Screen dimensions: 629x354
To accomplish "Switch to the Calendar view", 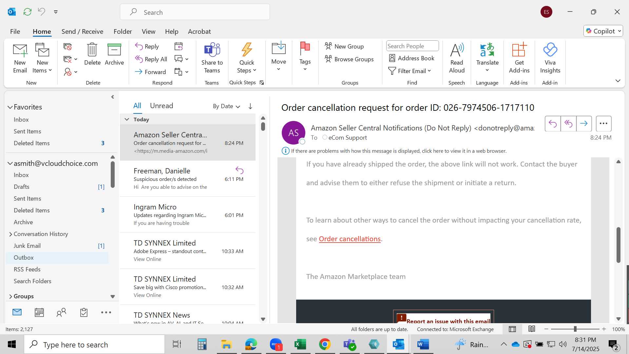I will point(39,312).
